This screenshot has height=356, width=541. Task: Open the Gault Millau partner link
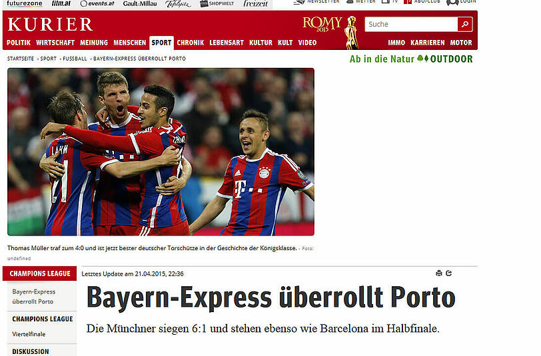(140, 3)
